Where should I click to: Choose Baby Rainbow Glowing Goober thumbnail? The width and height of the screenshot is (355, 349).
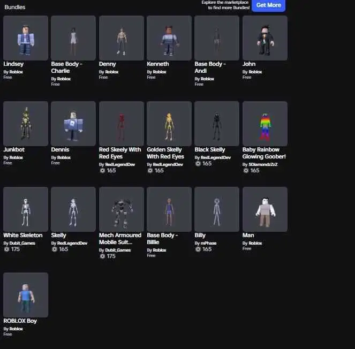(265, 124)
